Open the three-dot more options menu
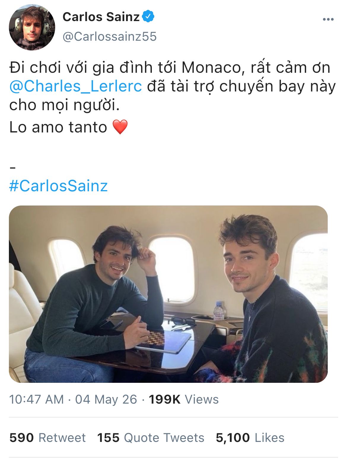 point(328,19)
